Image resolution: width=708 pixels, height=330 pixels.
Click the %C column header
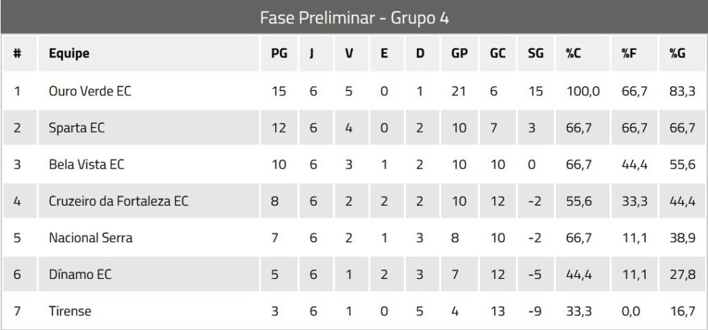pos(573,53)
